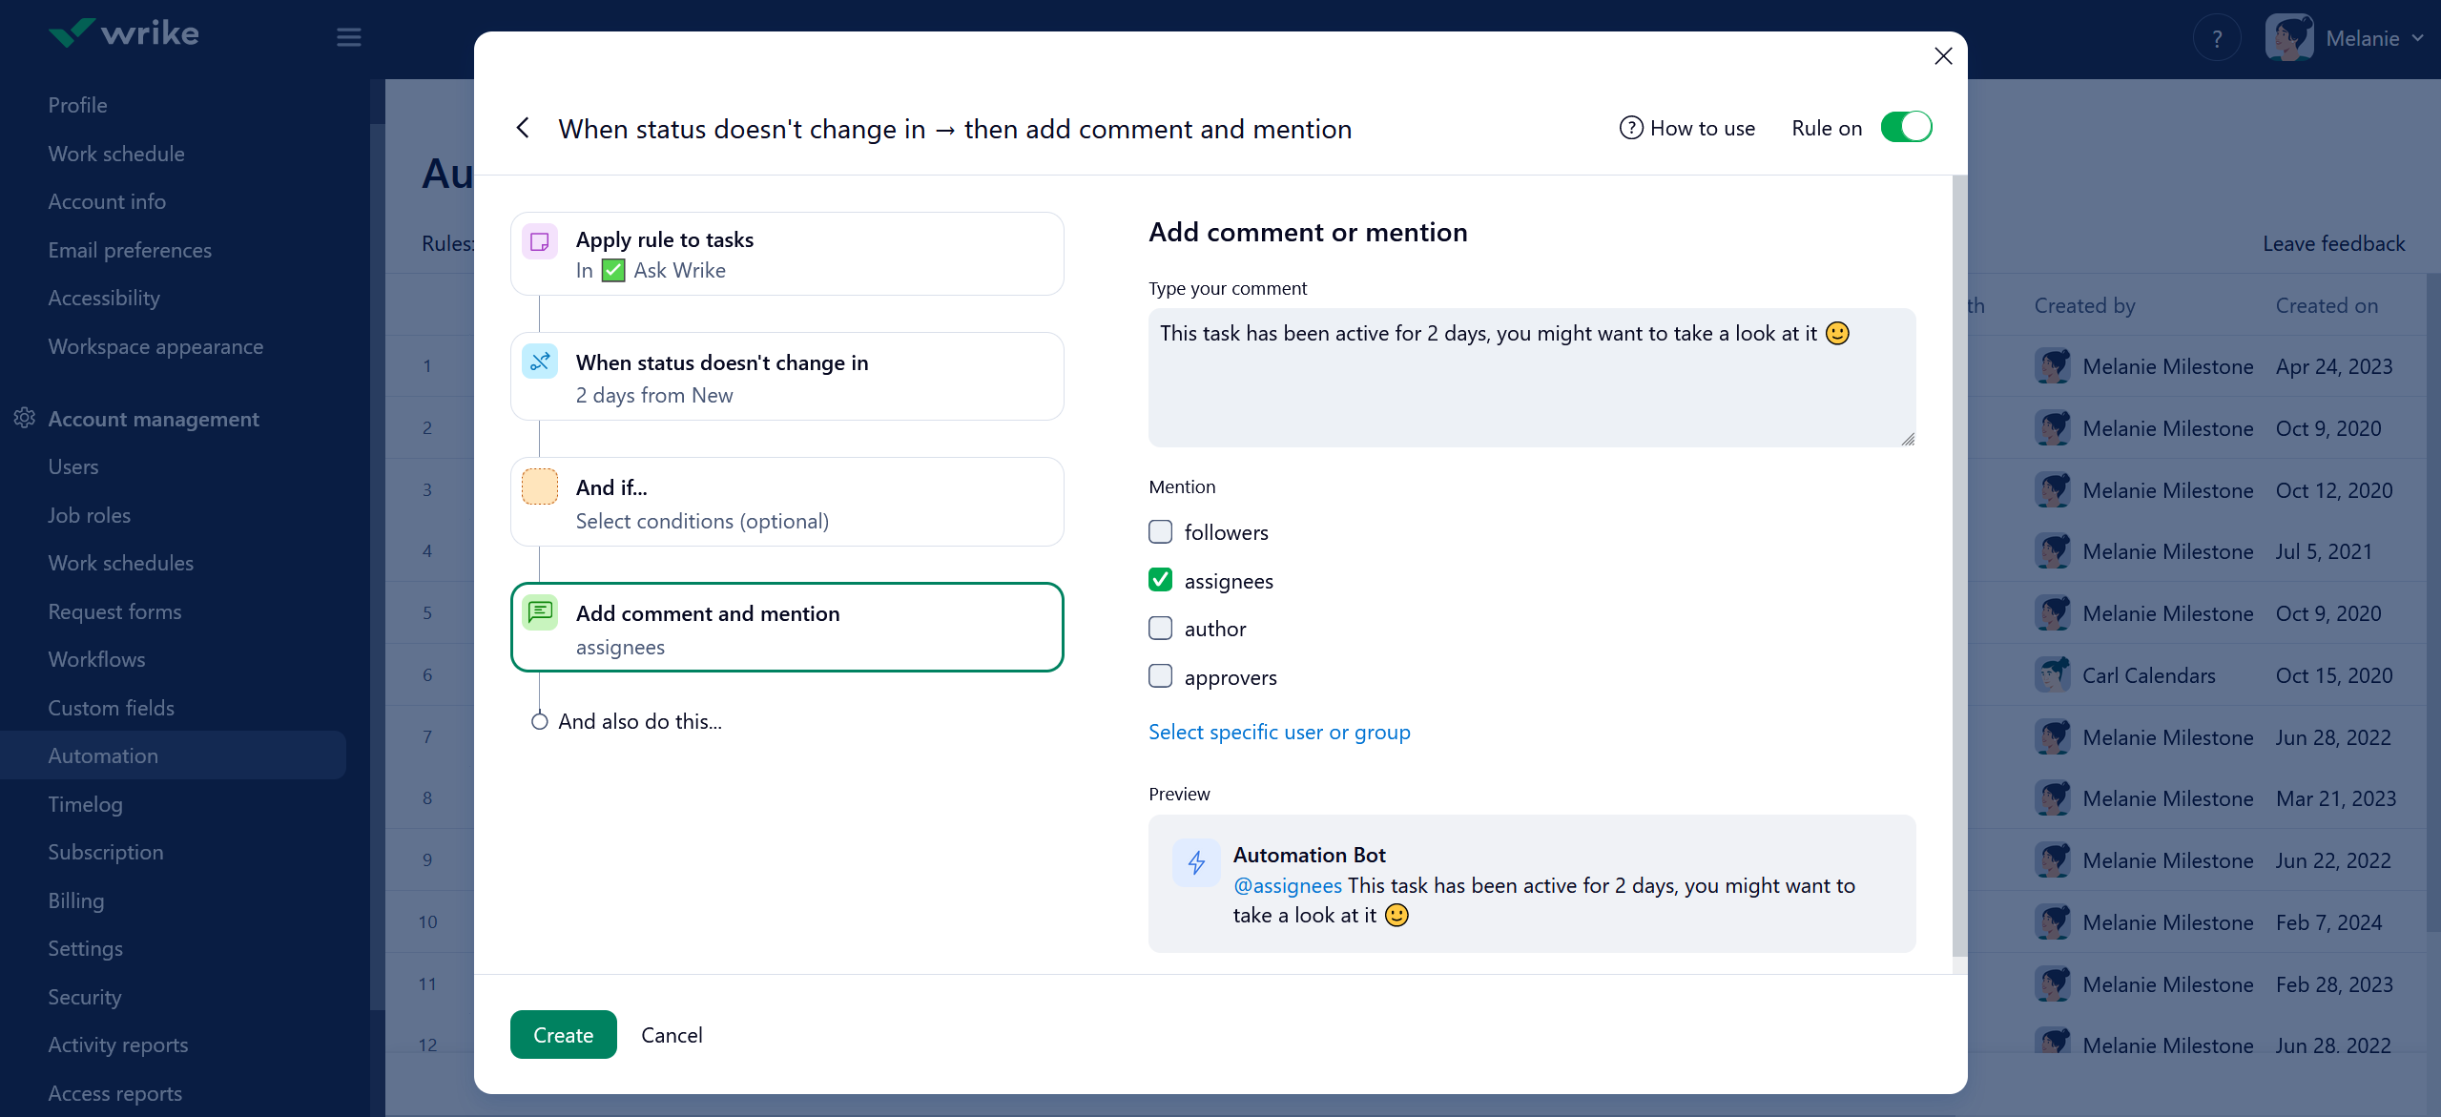Image resolution: width=2441 pixels, height=1117 pixels.
Task: Click the orange 'And if...' condition icon
Action: coord(540,486)
